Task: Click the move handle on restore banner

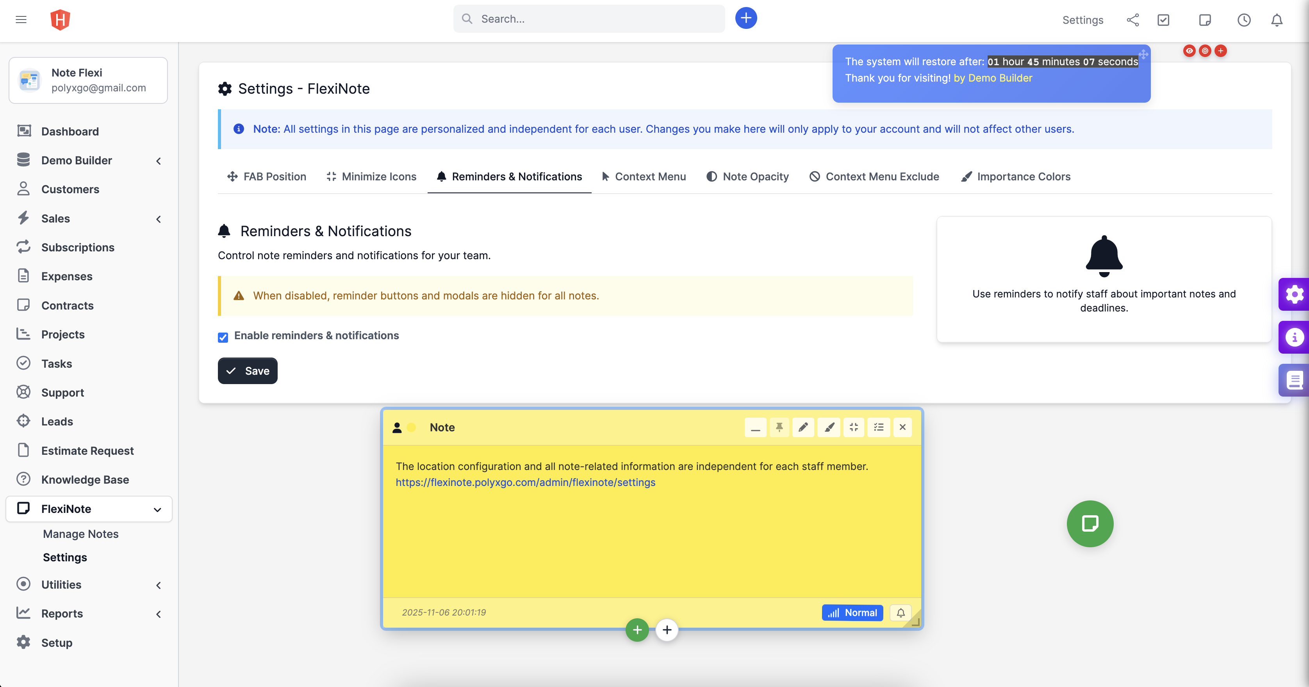Action: pyautogui.click(x=1143, y=54)
